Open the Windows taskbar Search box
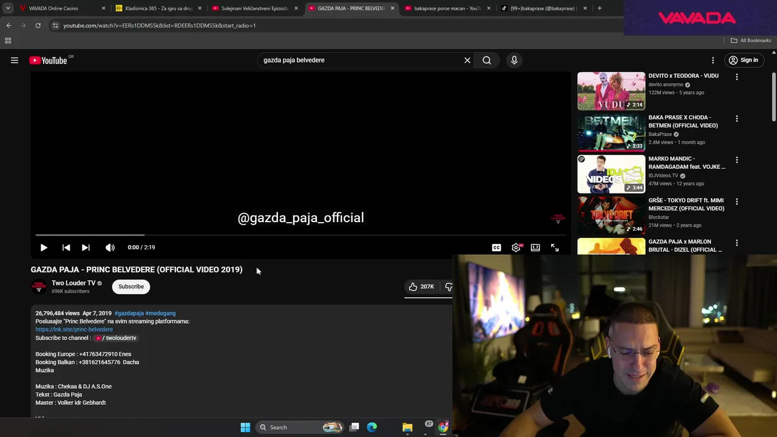 (x=301, y=427)
